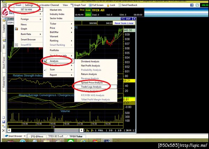
Task: Select Portfolio from the submenu
Action: click(x=59, y=50)
